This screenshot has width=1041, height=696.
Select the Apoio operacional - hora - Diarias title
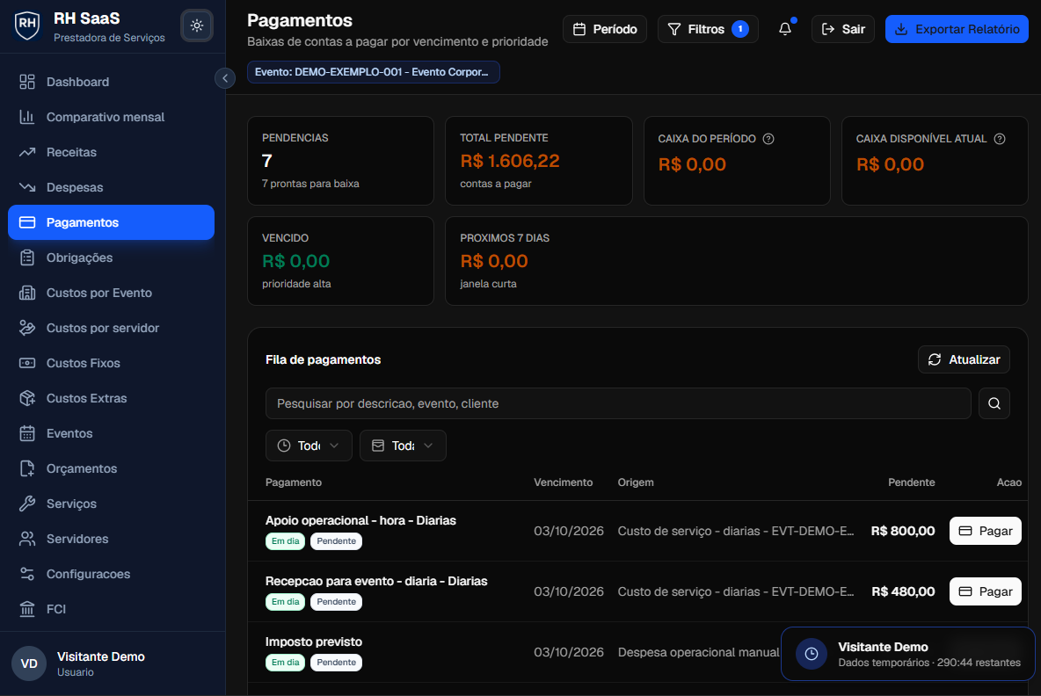pyautogui.click(x=360, y=520)
